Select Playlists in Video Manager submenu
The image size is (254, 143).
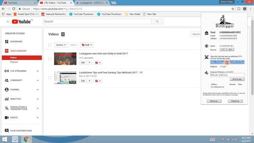click(x=14, y=62)
